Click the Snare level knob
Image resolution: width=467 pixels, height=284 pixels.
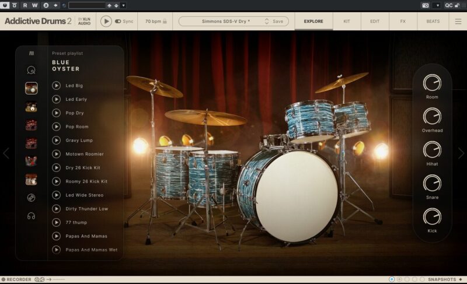(432, 183)
